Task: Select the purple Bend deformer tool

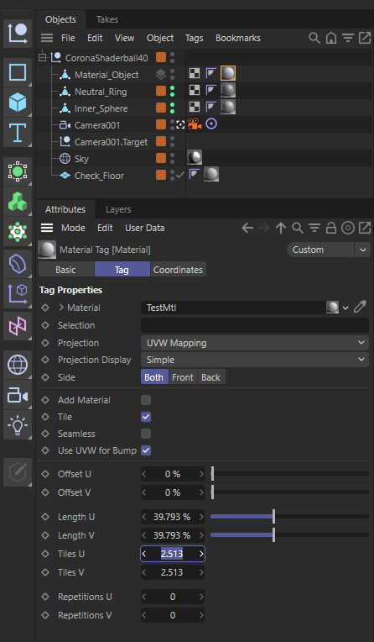Action: pos(18,264)
